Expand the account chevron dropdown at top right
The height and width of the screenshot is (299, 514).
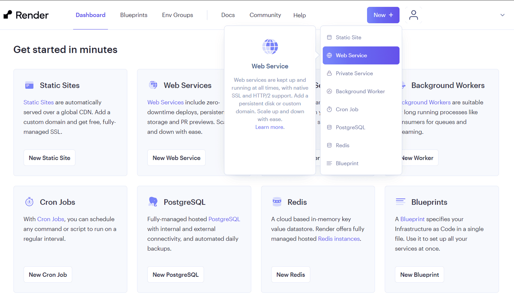[x=502, y=15]
